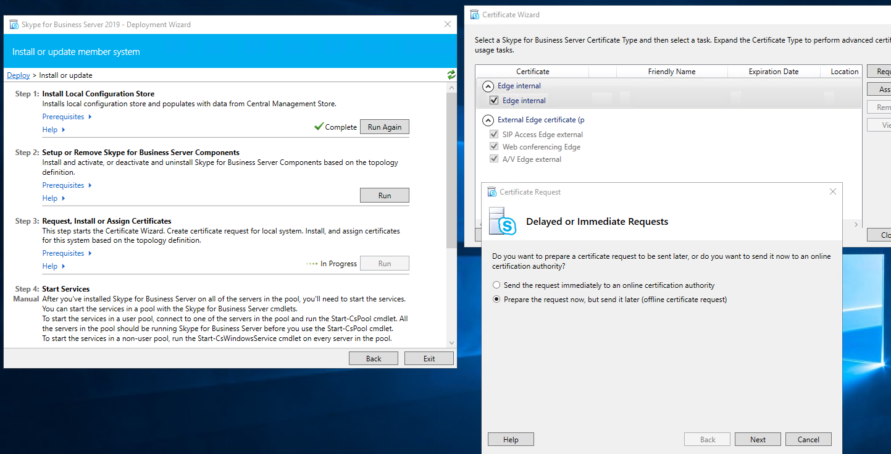This screenshot has width=891, height=454.
Task: Click the Certificate Wizard title bar icon
Action: [474, 14]
